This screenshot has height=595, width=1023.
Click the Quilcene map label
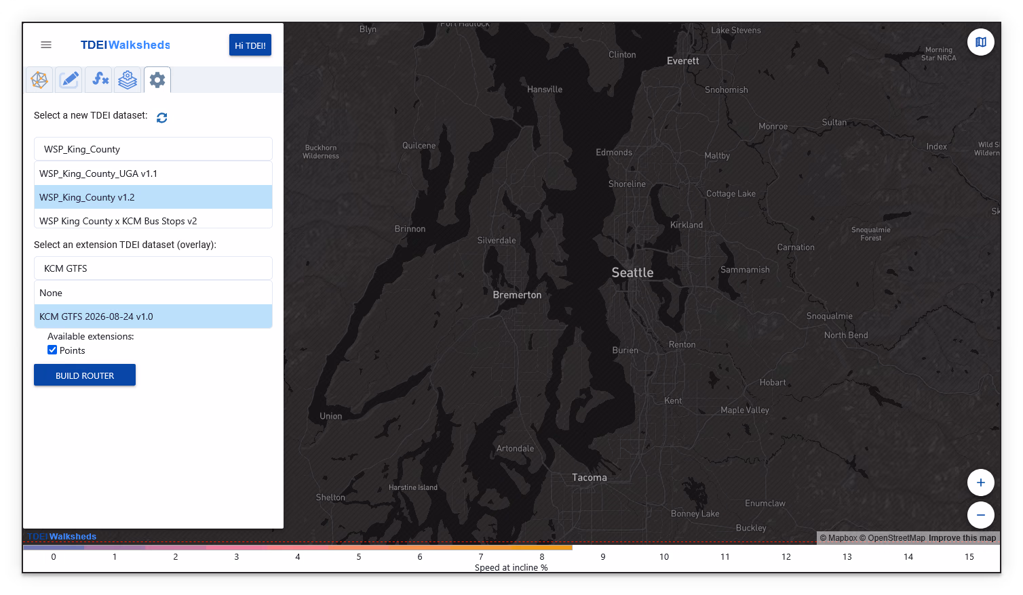coord(419,146)
